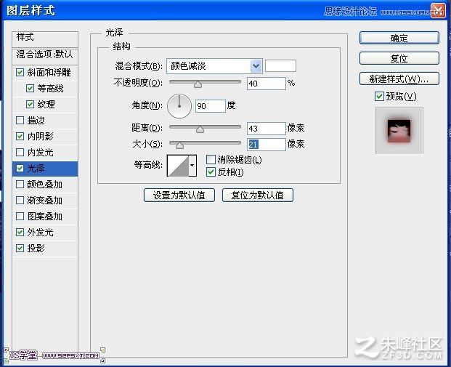Screen dimensions: 451x367
Task: Toggle the 外发光 checkbox
Action: pos(20,232)
